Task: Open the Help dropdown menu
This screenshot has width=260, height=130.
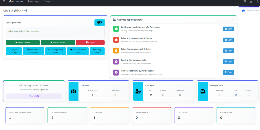Action: tap(48, 2)
